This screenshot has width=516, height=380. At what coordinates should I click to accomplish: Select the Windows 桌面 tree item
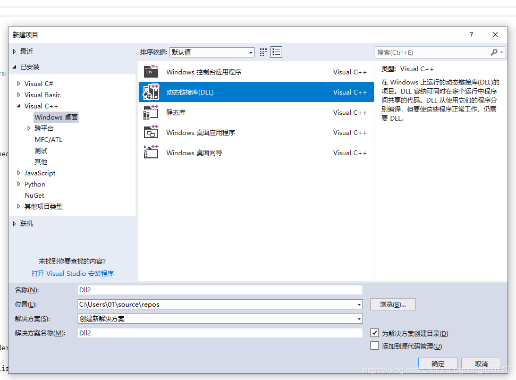tap(56, 117)
